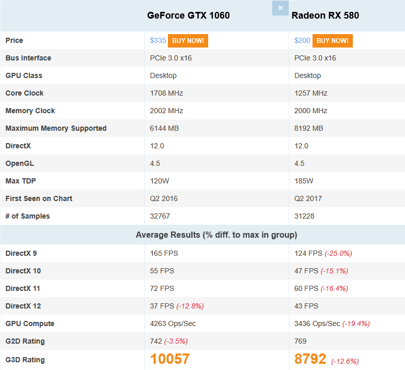Image resolution: width=405 pixels, height=370 pixels.
Task: Select the Q2 2017 value
Action: 308,198
